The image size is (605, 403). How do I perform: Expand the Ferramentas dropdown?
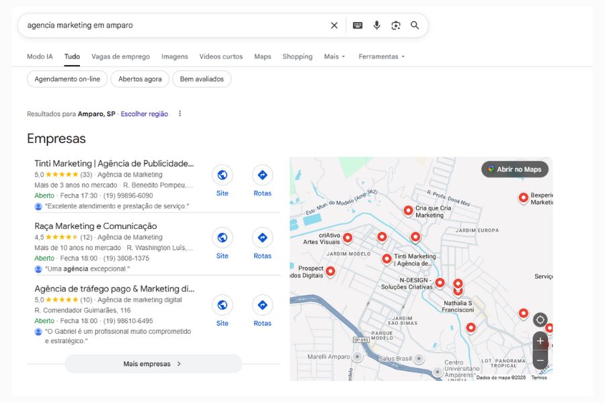[x=382, y=56]
